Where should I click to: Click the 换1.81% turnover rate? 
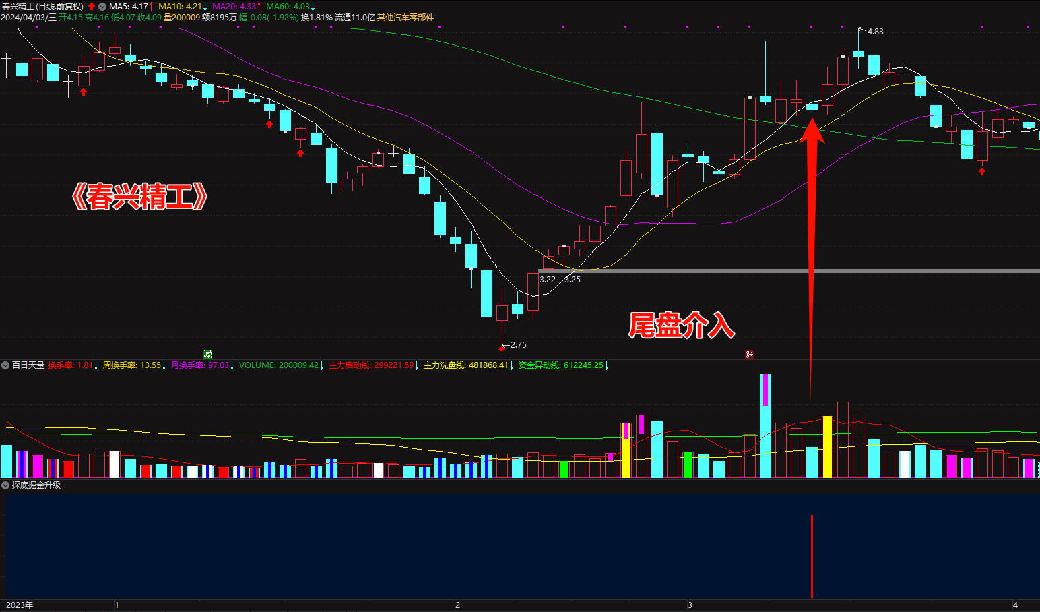tap(317, 18)
